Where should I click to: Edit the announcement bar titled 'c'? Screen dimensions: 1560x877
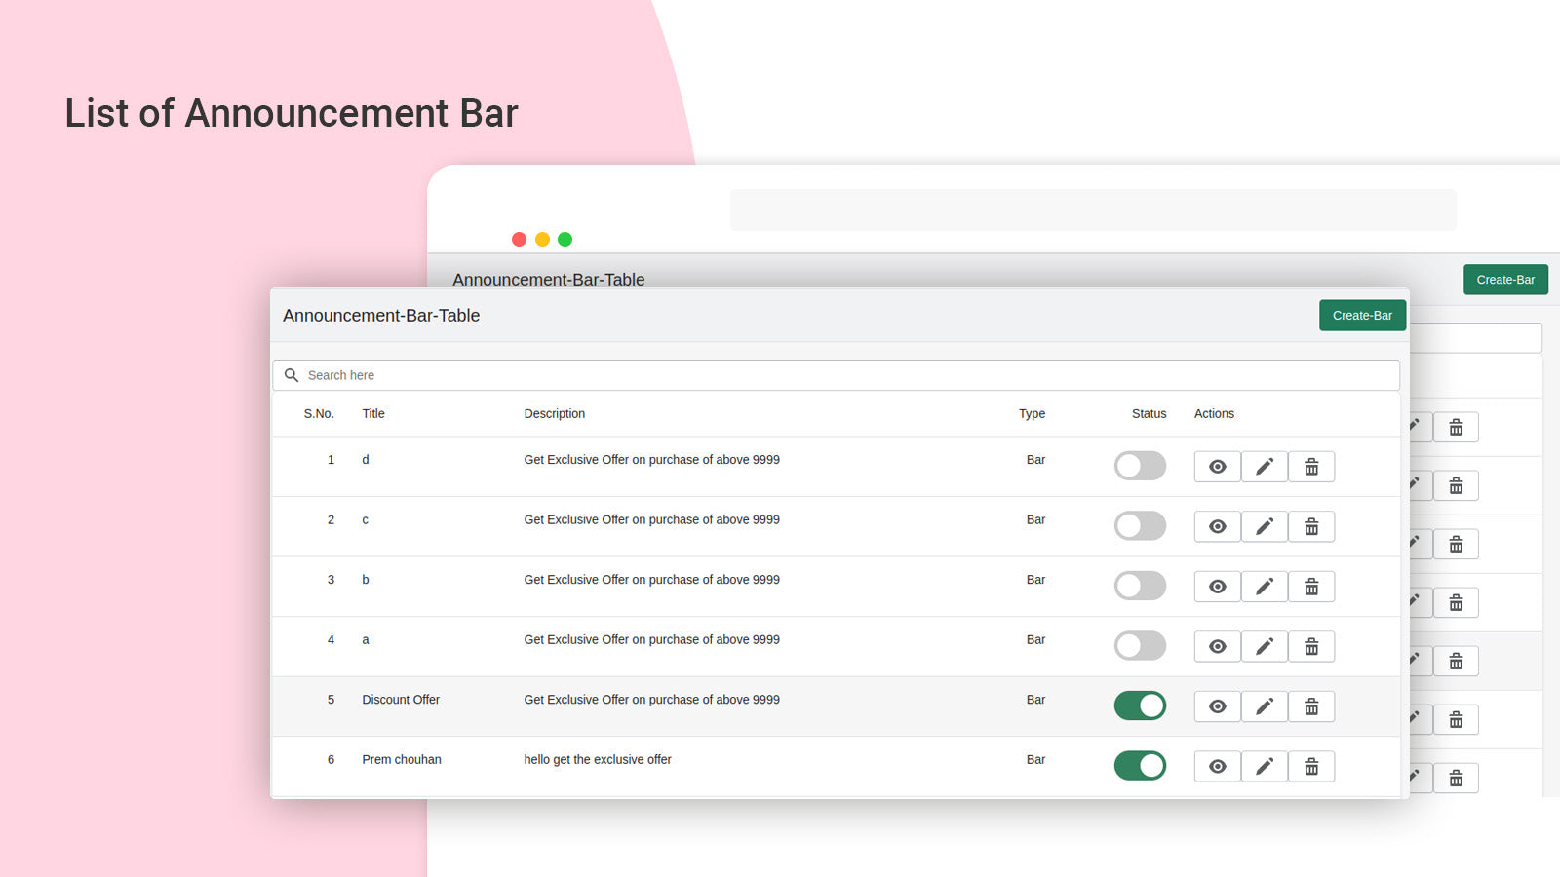[x=1264, y=527]
